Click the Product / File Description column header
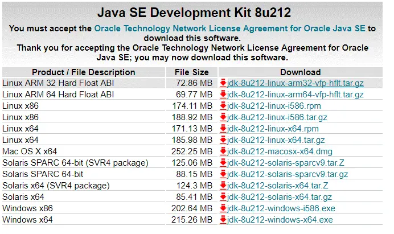Image resolution: width=394 pixels, height=234 pixels. tap(84, 72)
